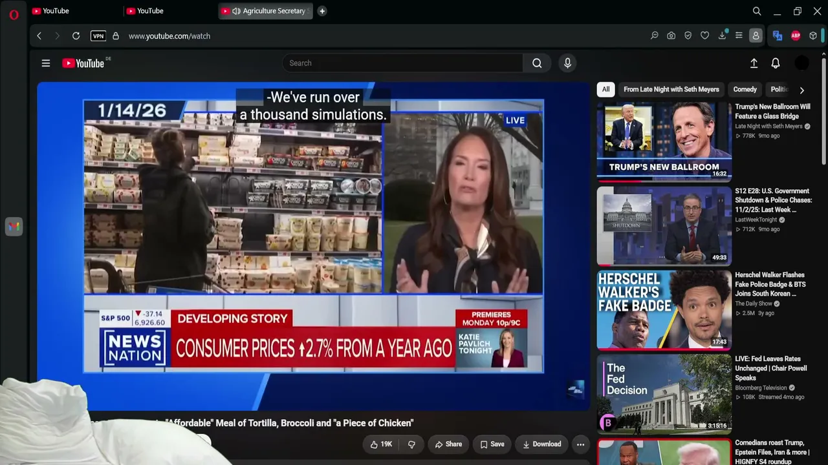This screenshot has height=465, width=828.
Task: Open Herschel Walker Fake Badge video title
Action: click(x=770, y=284)
